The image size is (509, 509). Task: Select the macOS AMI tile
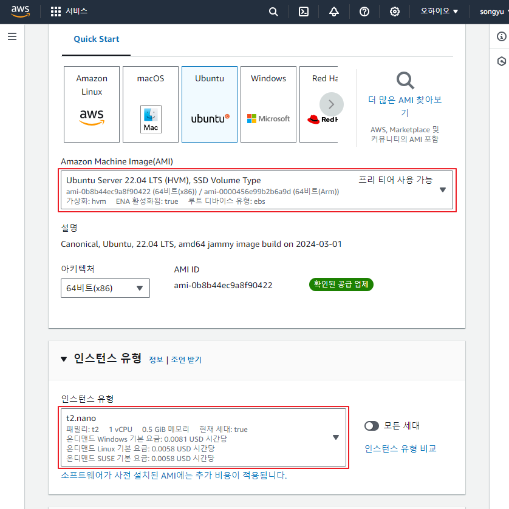151,104
